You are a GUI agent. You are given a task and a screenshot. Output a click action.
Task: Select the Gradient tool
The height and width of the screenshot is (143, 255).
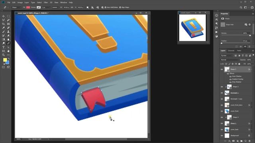click(x=4, y=39)
